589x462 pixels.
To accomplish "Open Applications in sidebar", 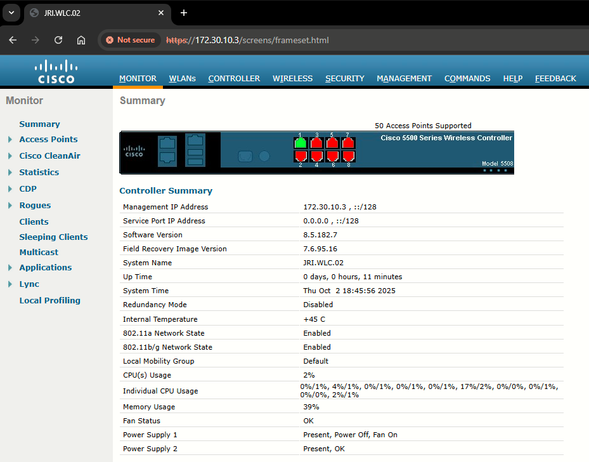I will (x=46, y=267).
